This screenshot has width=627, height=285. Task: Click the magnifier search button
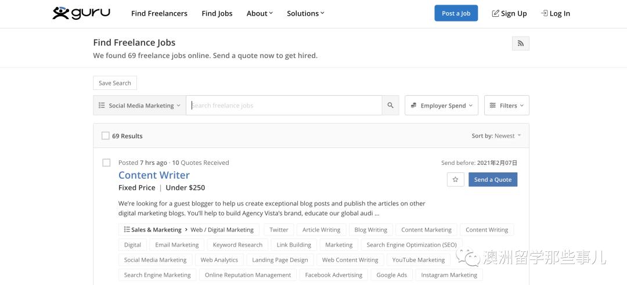[390, 106]
